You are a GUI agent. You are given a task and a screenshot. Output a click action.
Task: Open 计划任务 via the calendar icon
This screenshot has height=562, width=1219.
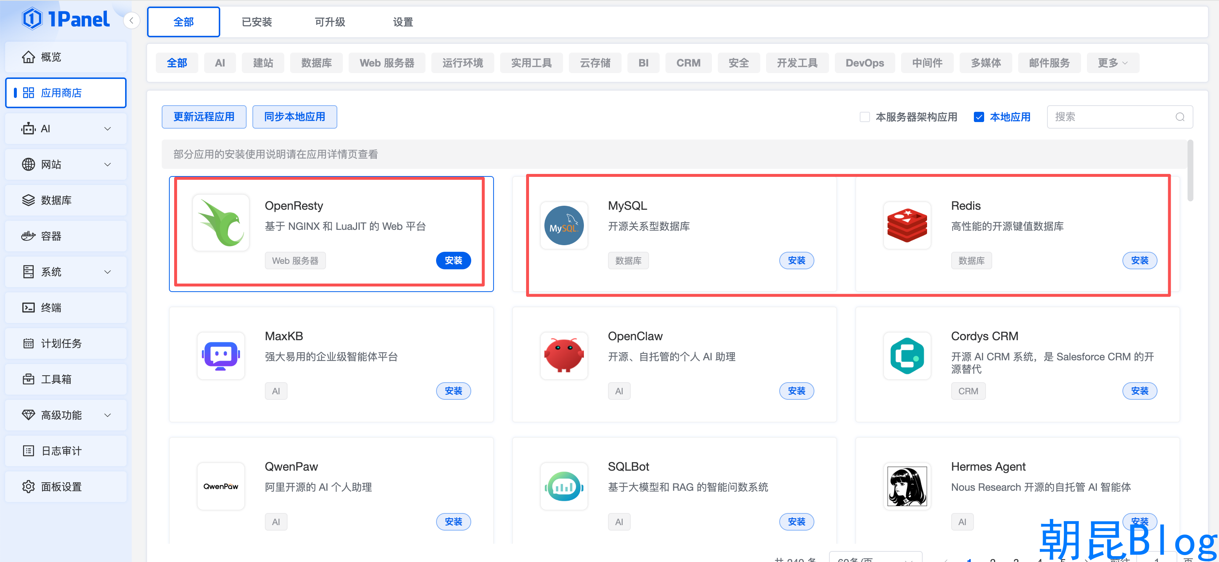(x=29, y=343)
